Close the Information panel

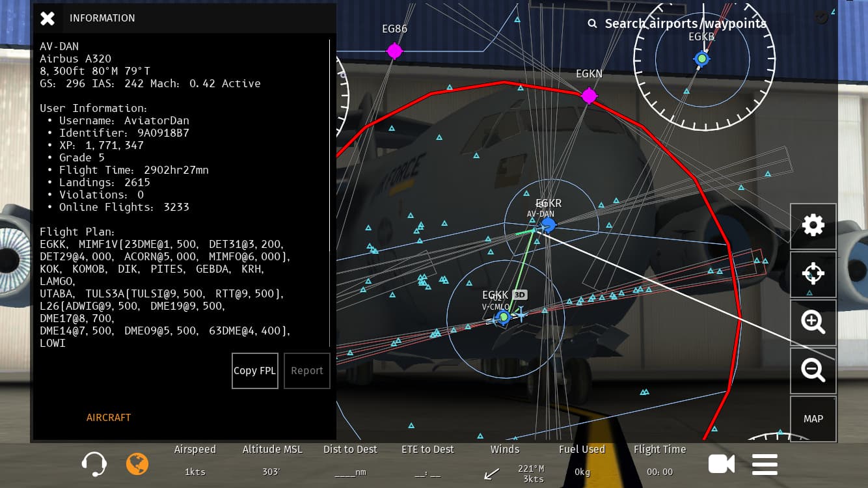[47, 18]
